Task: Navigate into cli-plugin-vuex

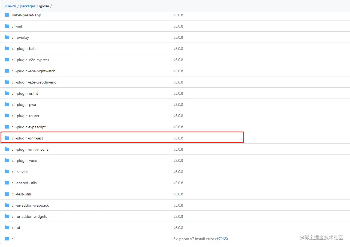Action: point(24,161)
